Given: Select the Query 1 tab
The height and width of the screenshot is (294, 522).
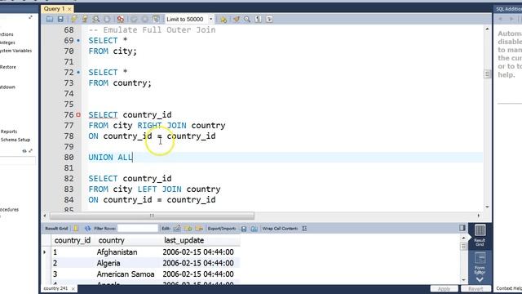Looking at the screenshot, I should click(54, 9).
